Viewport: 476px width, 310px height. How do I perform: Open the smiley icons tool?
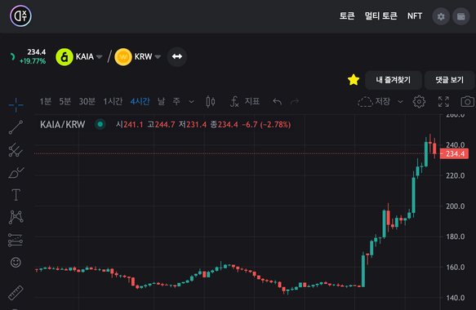(x=16, y=262)
